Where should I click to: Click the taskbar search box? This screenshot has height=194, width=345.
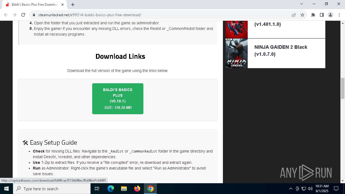(x=52, y=189)
